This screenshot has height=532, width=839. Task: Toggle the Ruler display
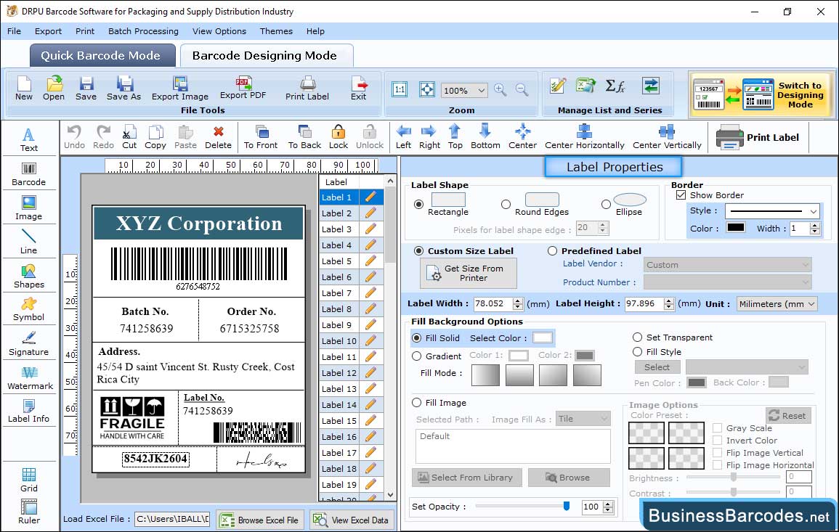pyautogui.click(x=29, y=512)
